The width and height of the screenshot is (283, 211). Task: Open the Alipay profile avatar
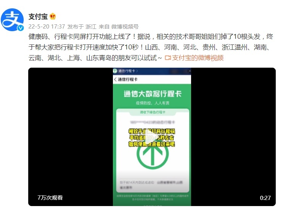(12, 20)
